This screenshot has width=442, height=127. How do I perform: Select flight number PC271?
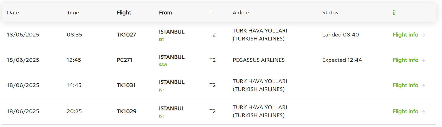tap(125, 60)
